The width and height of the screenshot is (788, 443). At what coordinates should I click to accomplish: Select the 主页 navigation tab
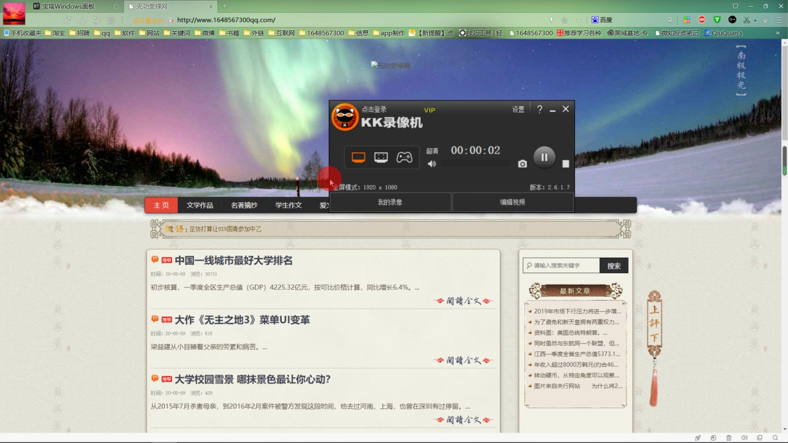[161, 205]
